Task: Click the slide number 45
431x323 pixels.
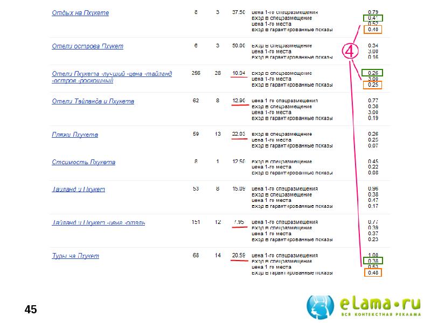Action: (x=31, y=310)
